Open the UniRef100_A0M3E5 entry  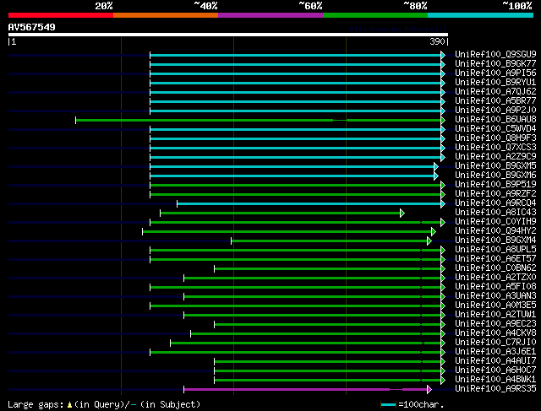(495, 306)
